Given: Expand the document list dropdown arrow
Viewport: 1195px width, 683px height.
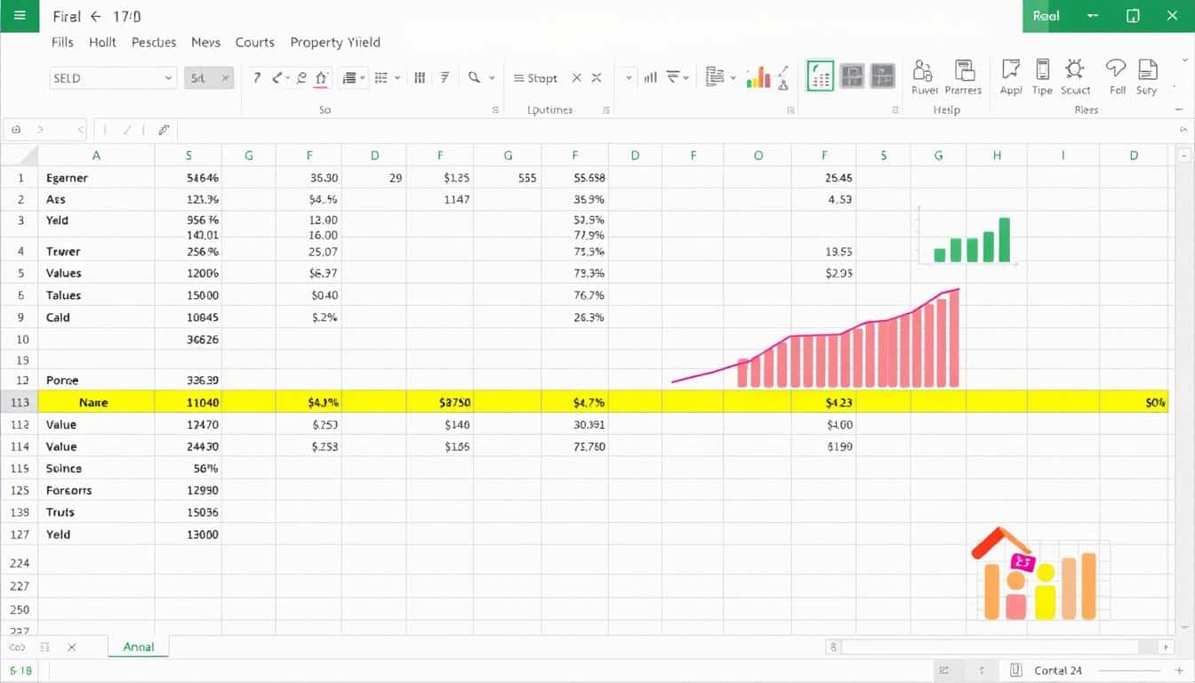Looking at the screenshot, I should 733,78.
